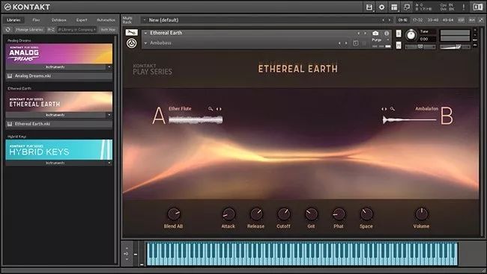
Task: Click the Source A browse magnifier icon
Action: pos(211,109)
